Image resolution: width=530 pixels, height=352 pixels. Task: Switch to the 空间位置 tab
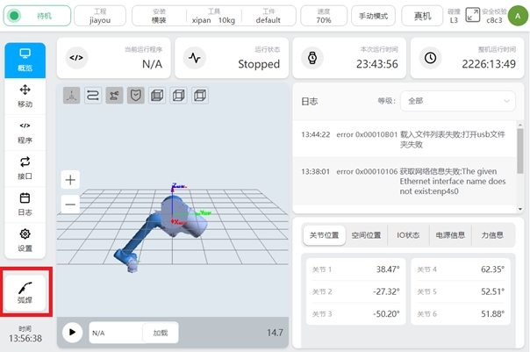(x=366, y=235)
